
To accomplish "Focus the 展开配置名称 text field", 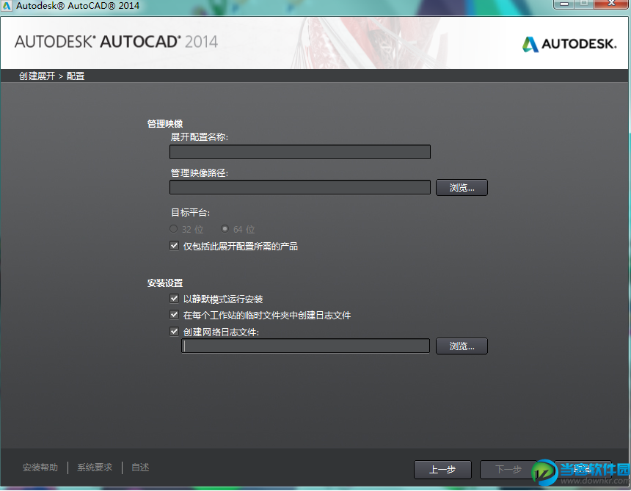I will pos(300,152).
